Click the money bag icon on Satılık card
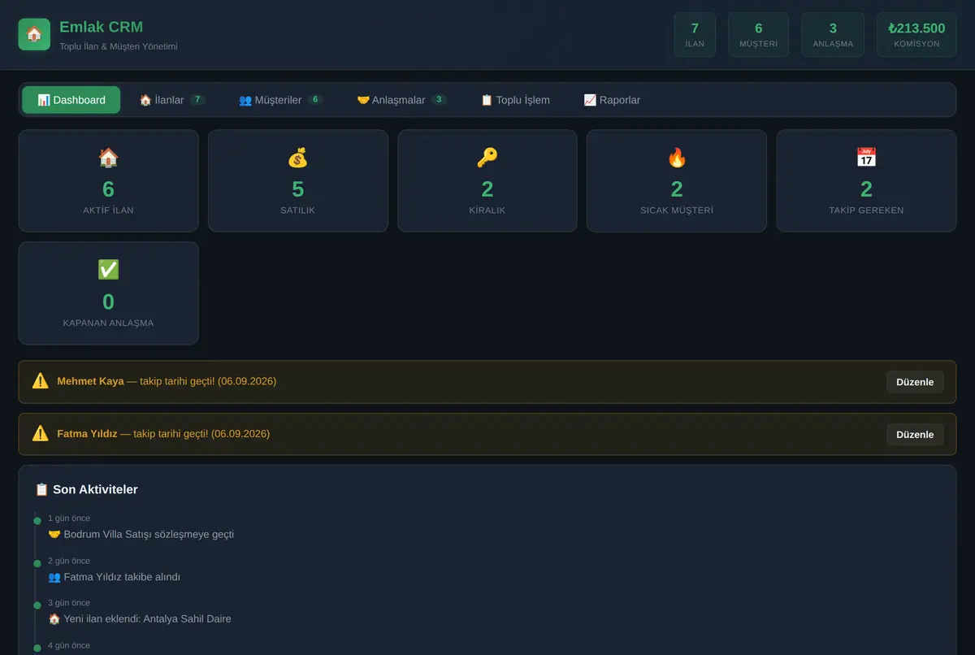 tap(297, 158)
